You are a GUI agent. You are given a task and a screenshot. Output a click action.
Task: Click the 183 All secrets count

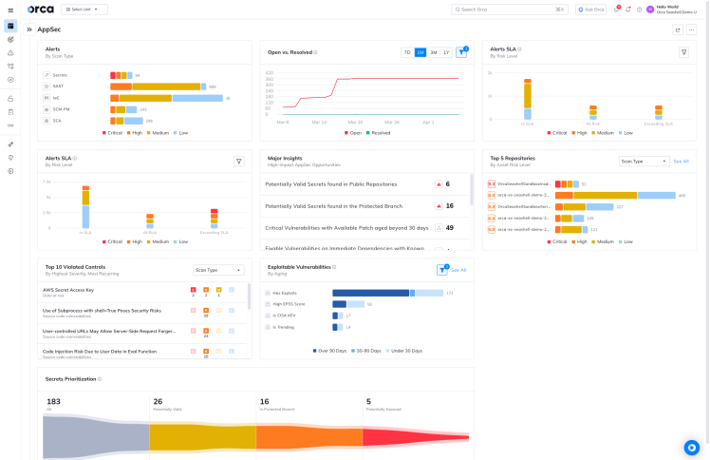click(x=53, y=401)
